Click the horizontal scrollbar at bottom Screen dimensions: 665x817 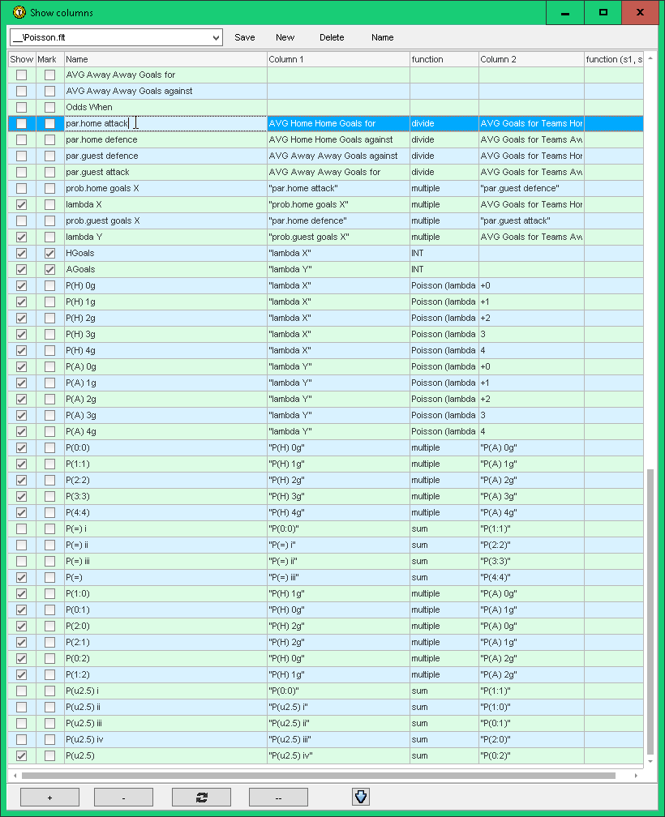pos(324,775)
